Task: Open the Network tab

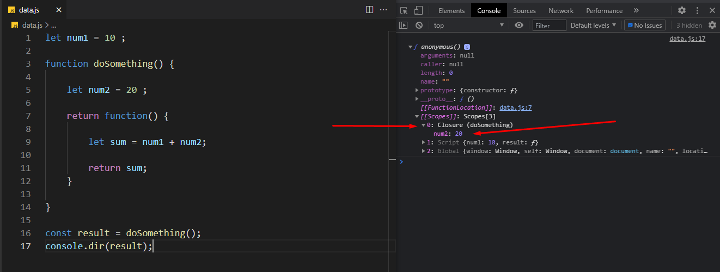Action: click(561, 10)
